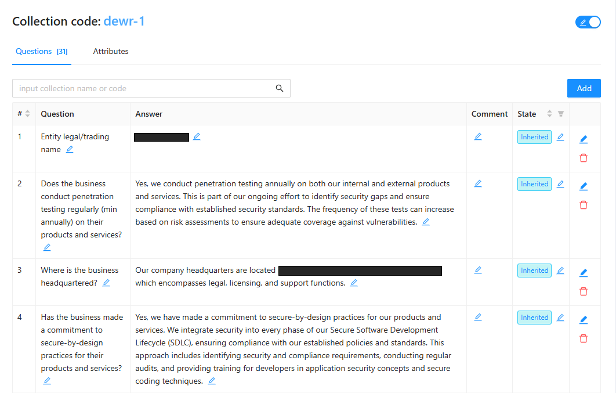
Task: Open the State column filter
Action: coord(561,114)
